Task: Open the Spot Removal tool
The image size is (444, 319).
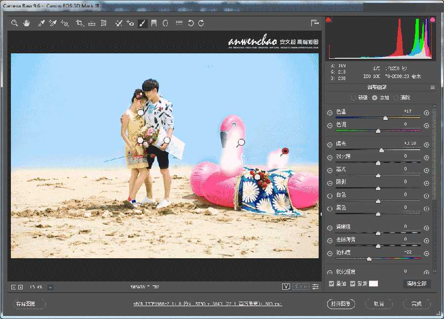Action: point(119,23)
